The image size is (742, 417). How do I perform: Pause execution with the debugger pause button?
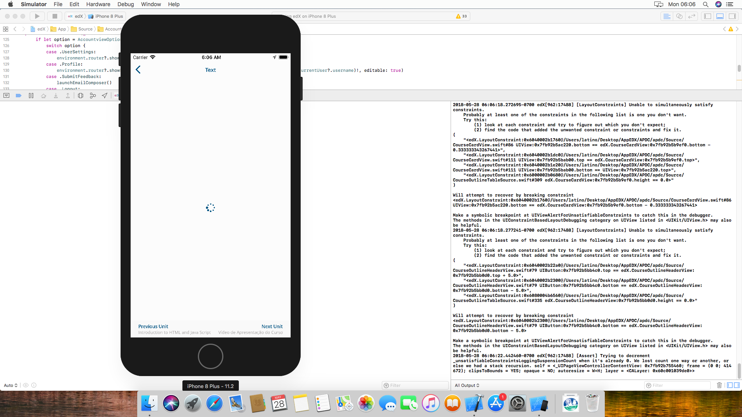[31, 95]
